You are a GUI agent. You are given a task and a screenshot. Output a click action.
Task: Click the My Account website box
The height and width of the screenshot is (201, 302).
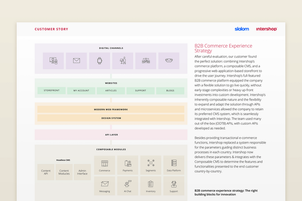(81, 90)
